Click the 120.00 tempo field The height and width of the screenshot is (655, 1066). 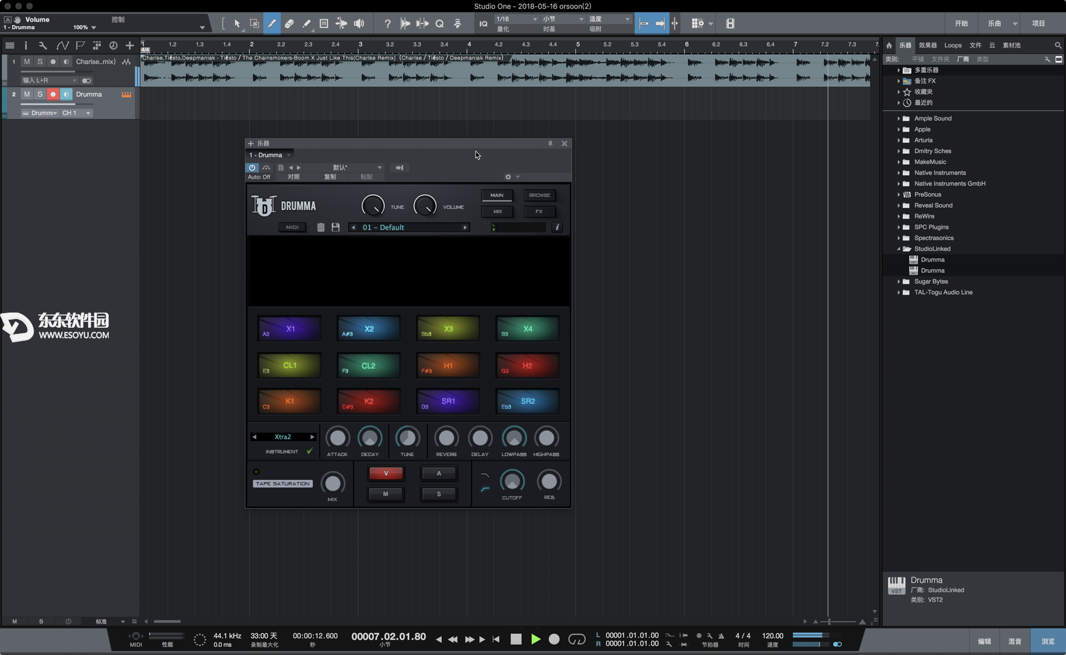pyautogui.click(x=772, y=635)
